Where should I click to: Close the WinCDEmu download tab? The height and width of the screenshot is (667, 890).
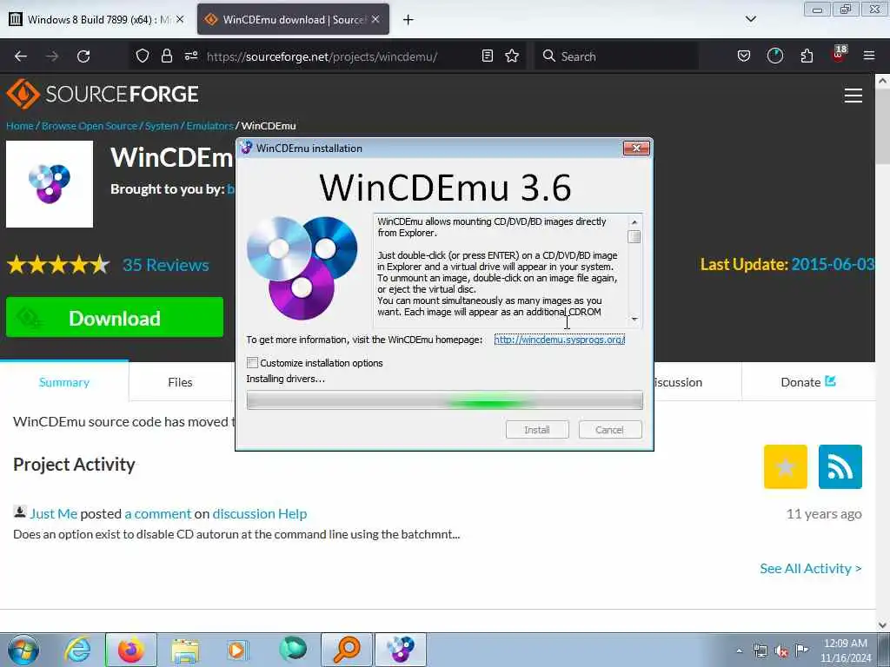coord(375,19)
